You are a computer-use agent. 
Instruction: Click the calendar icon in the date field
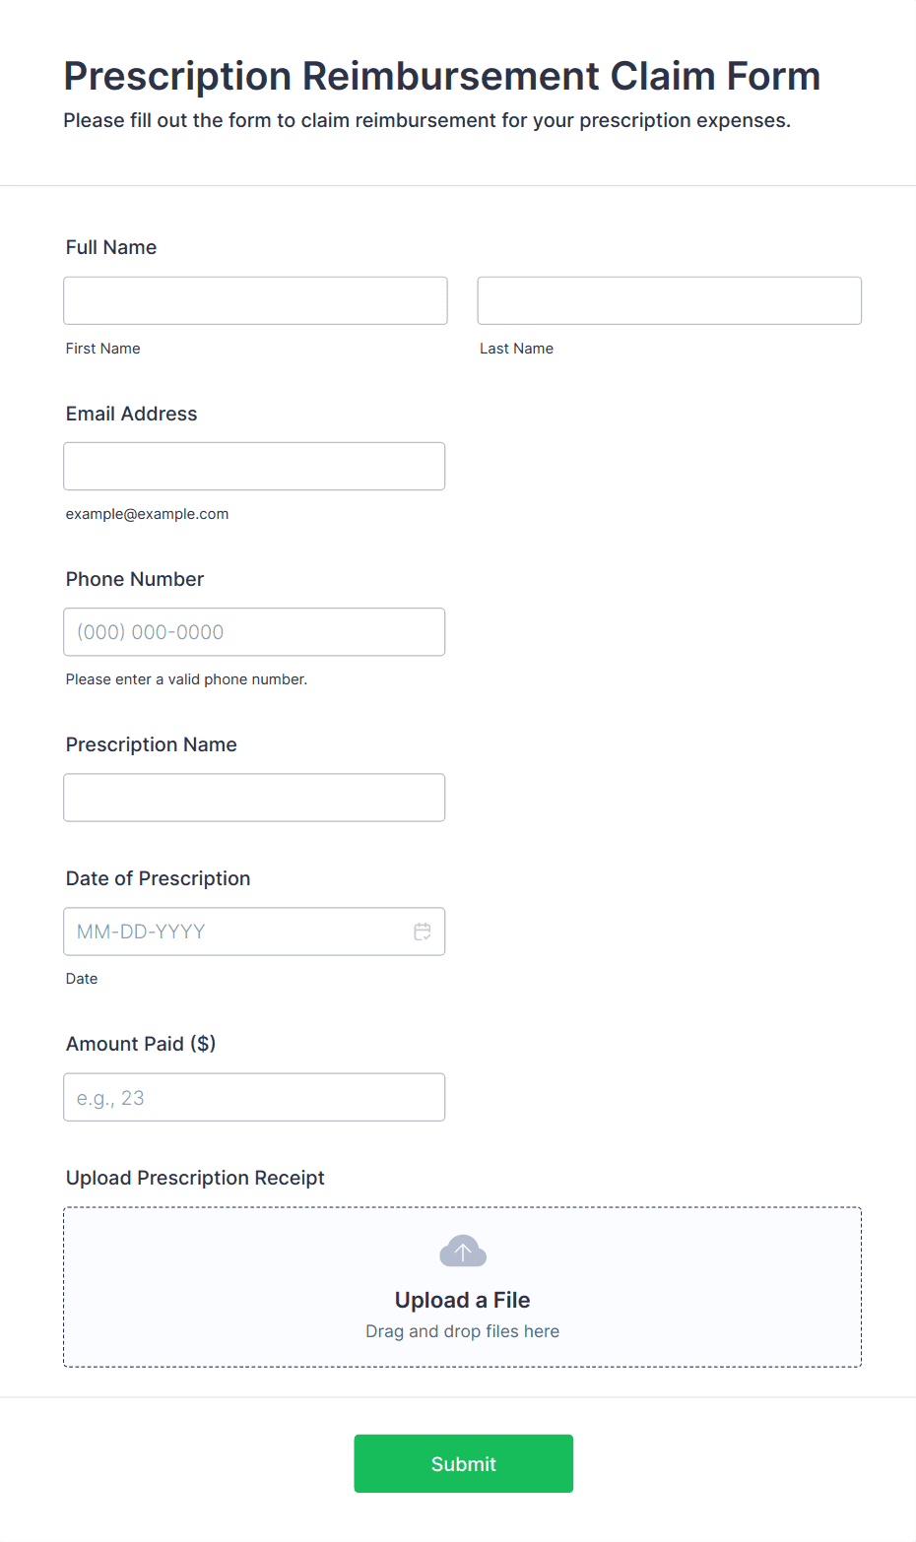[x=423, y=932]
